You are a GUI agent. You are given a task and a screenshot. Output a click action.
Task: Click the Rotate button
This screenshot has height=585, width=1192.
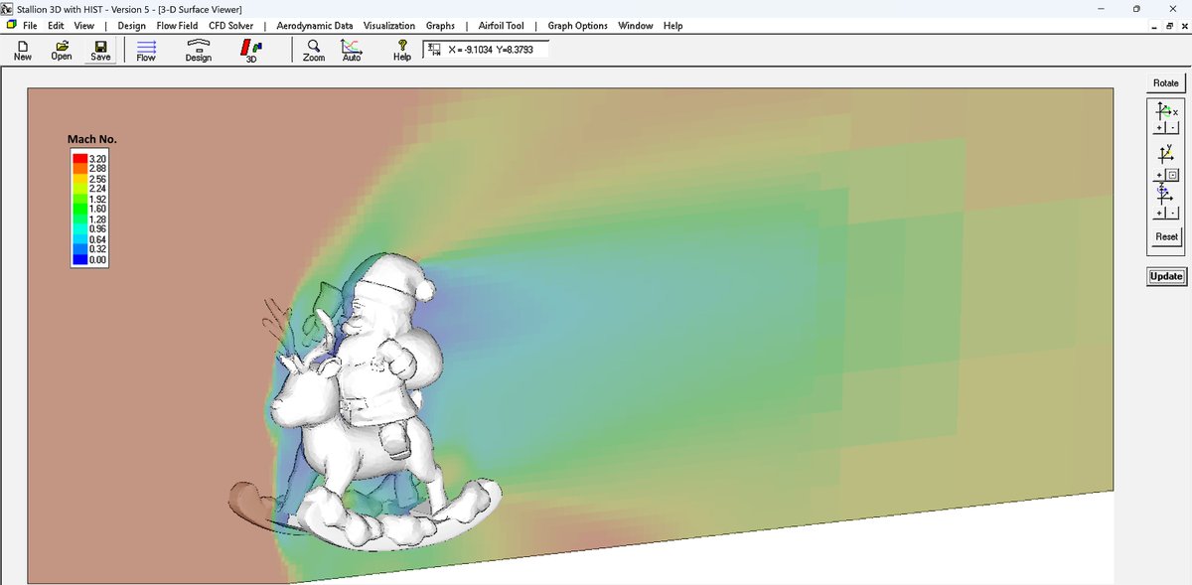(x=1166, y=83)
